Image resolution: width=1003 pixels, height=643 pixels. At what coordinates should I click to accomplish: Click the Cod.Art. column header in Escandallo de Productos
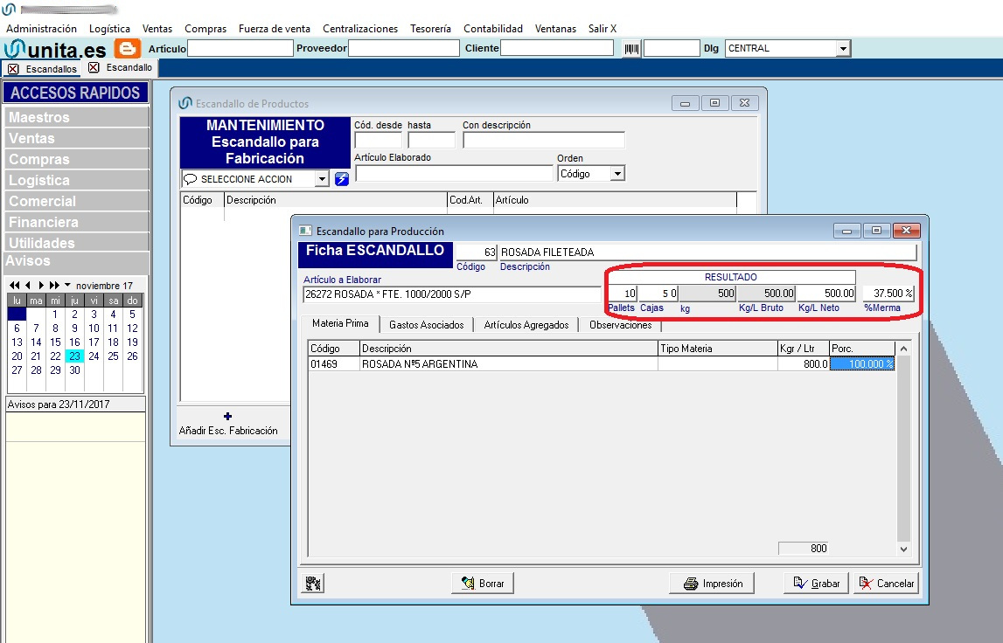tap(470, 200)
